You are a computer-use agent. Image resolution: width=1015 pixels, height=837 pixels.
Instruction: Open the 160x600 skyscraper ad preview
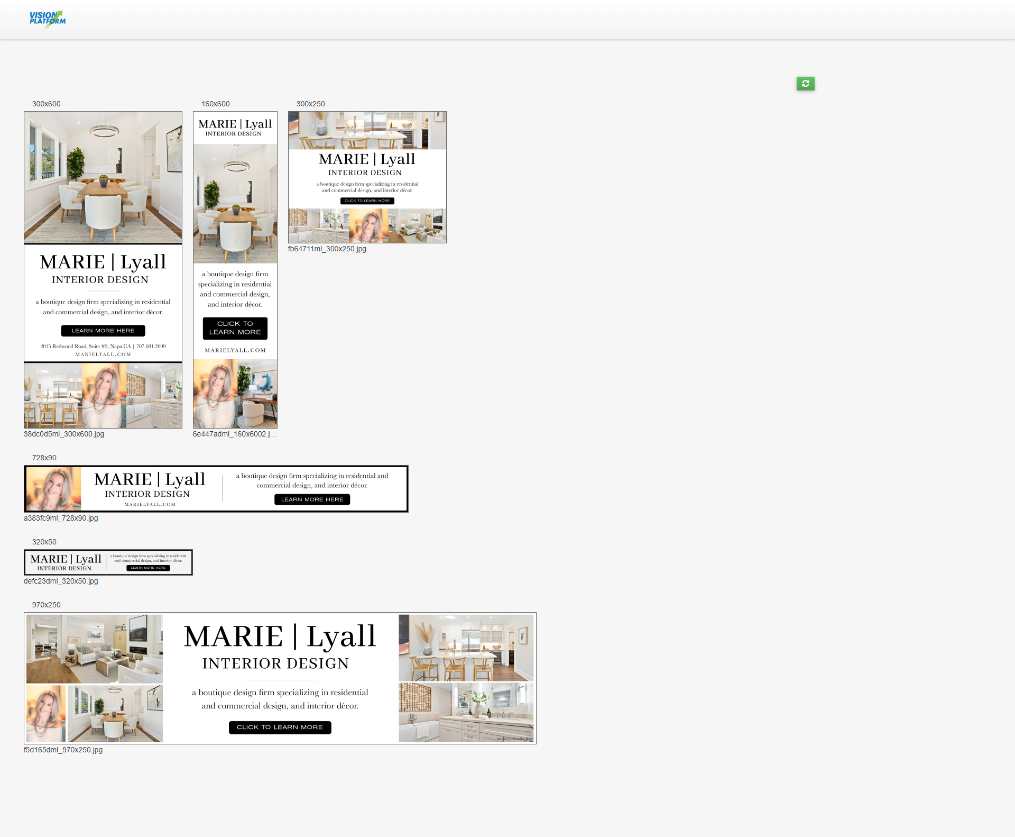click(235, 269)
